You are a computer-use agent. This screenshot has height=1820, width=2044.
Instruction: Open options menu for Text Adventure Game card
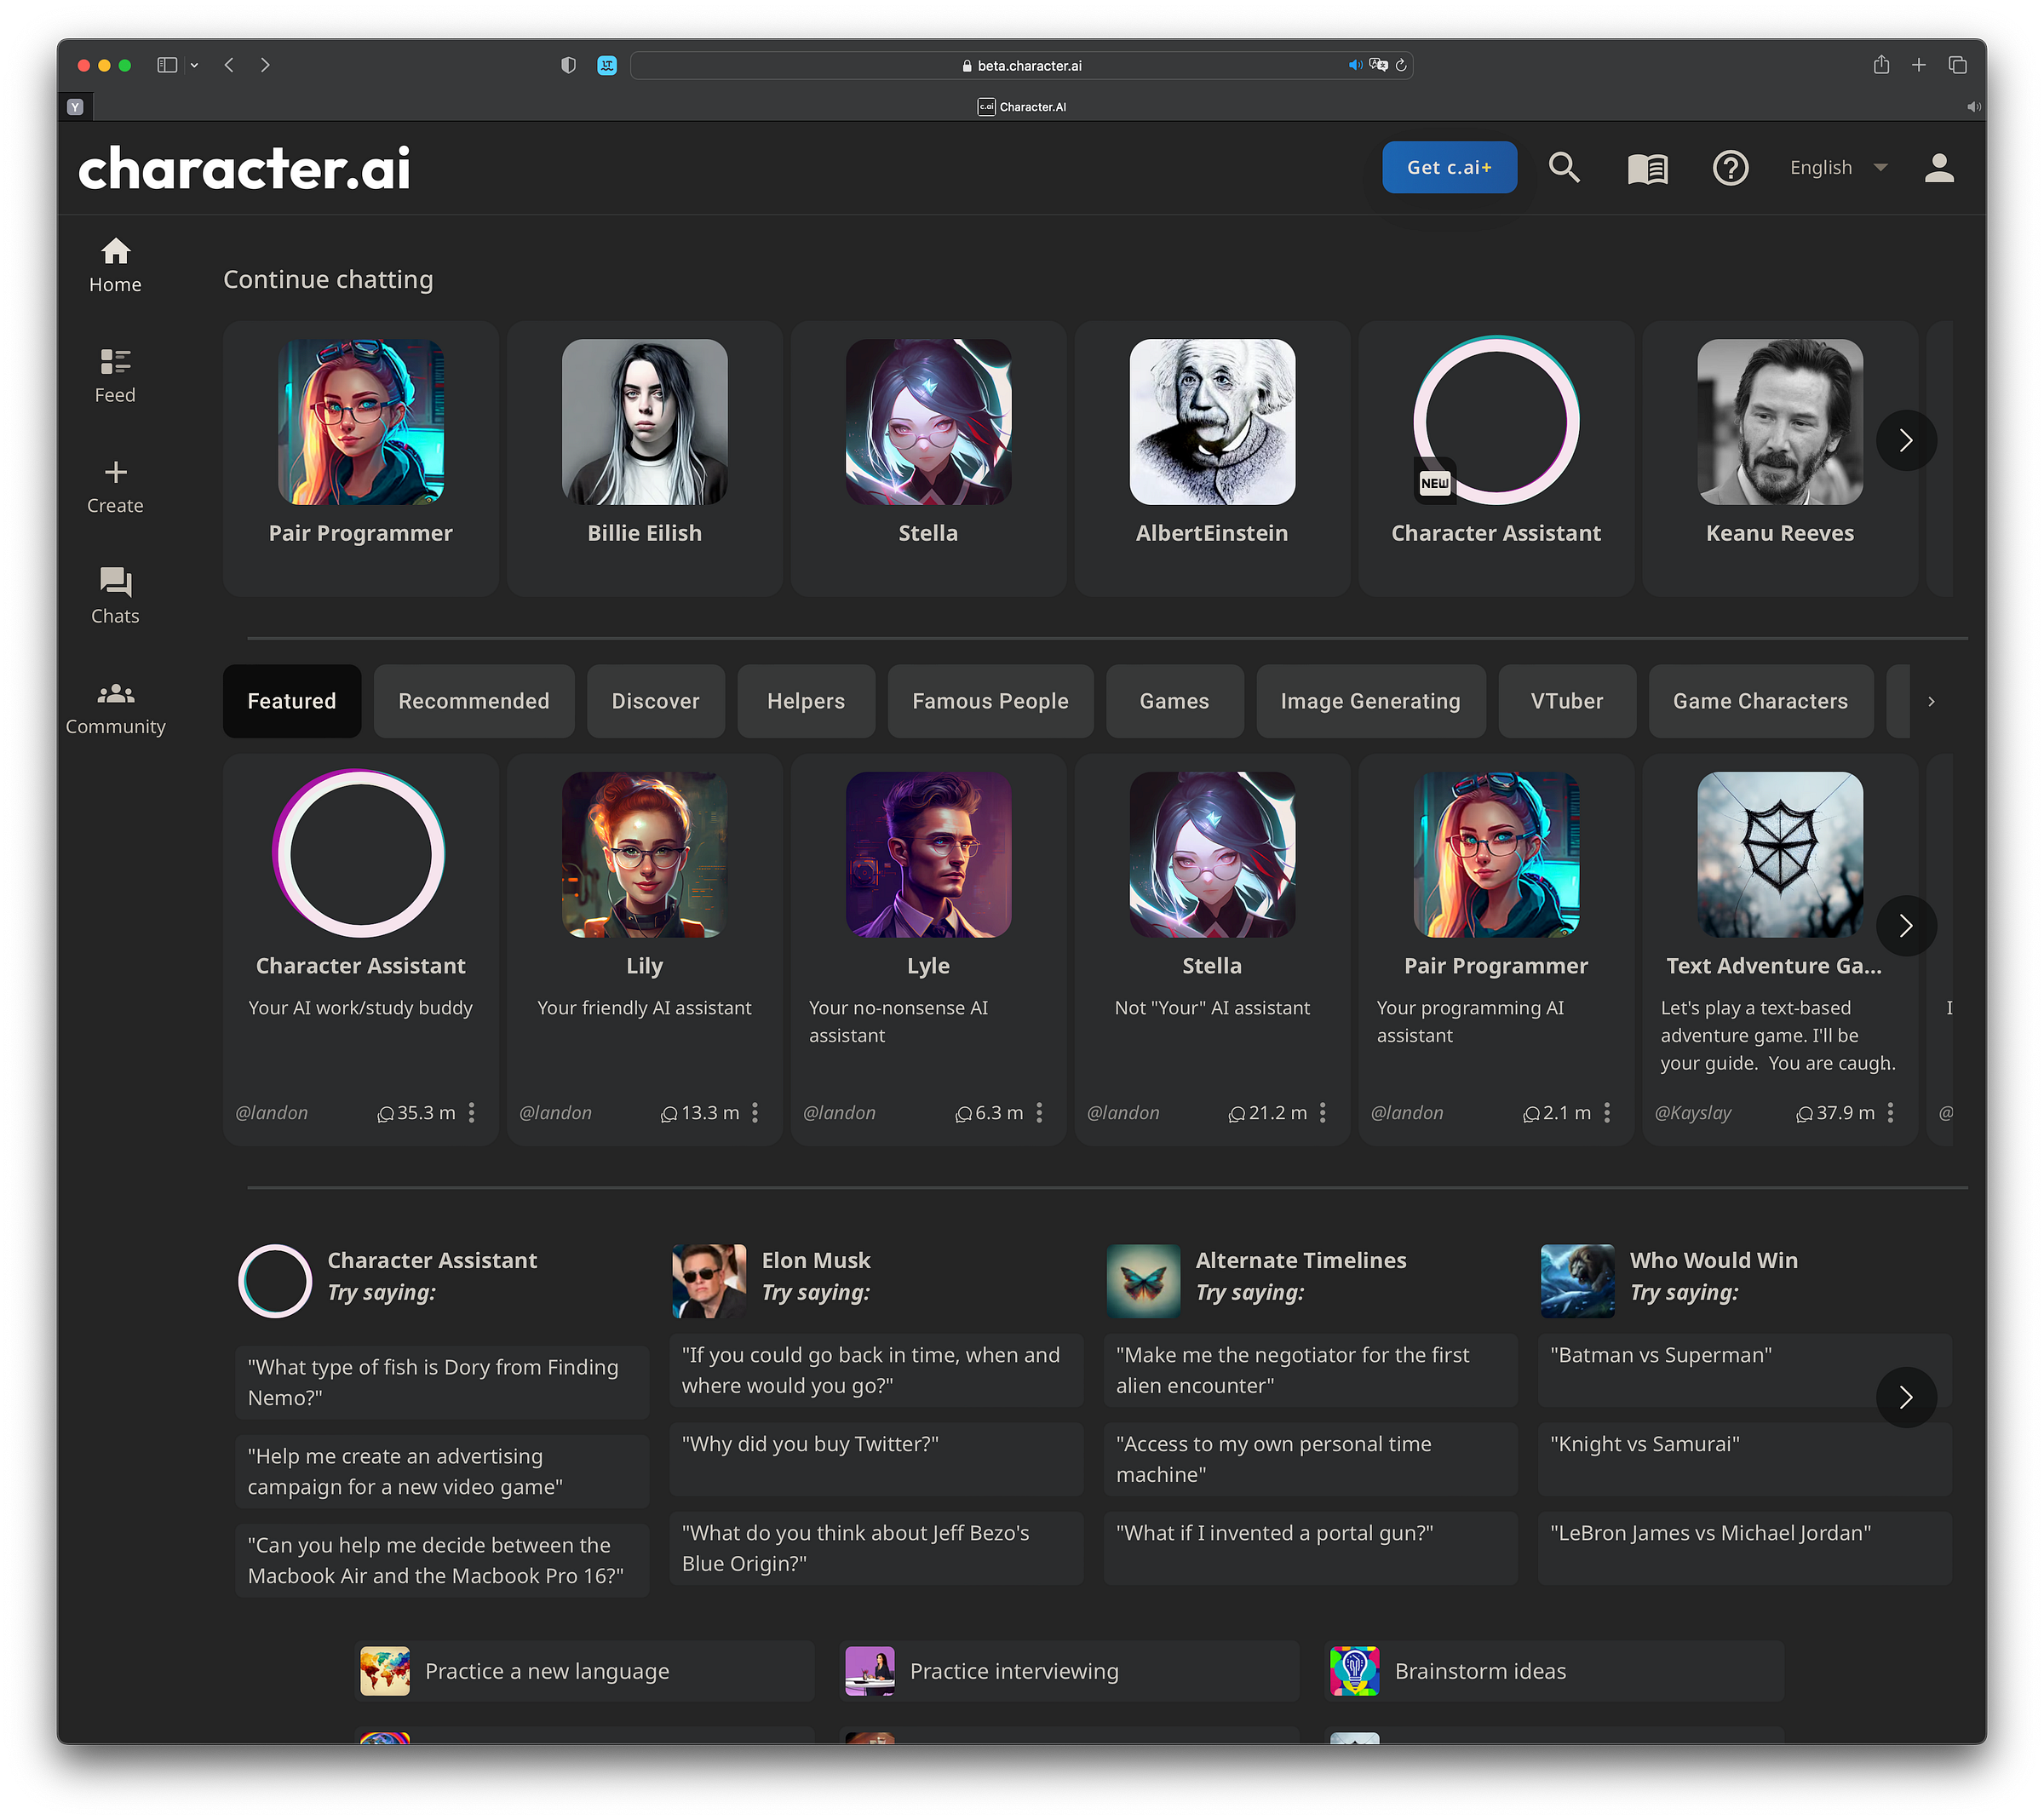pyautogui.click(x=1890, y=1112)
